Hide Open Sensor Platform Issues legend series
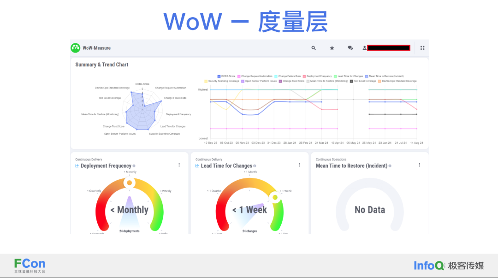This screenshot has height=278, width=498. 259,81
